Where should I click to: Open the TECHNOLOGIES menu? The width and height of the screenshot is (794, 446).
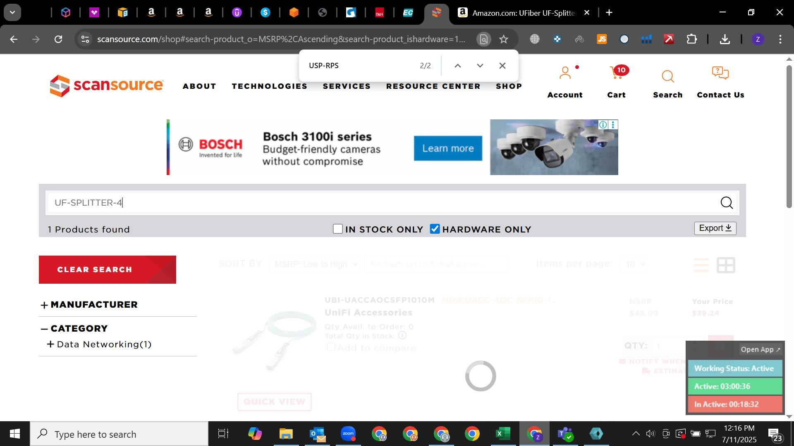(x=270, y=86)
